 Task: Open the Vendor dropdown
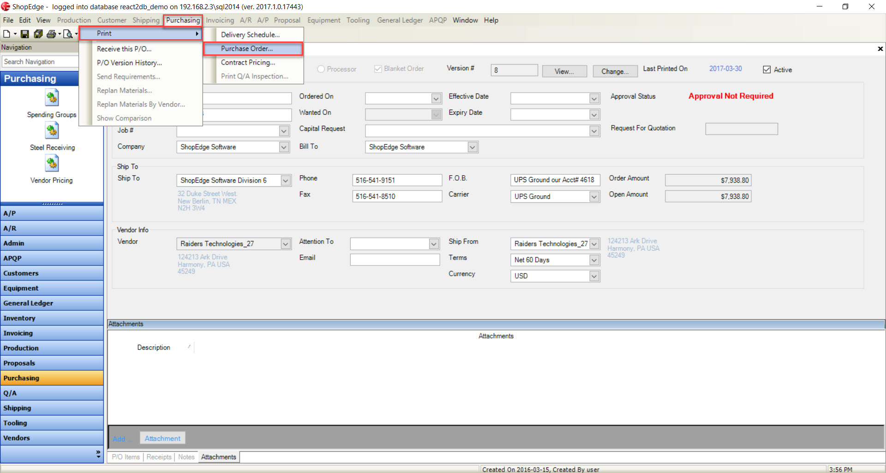coord(286,244)
